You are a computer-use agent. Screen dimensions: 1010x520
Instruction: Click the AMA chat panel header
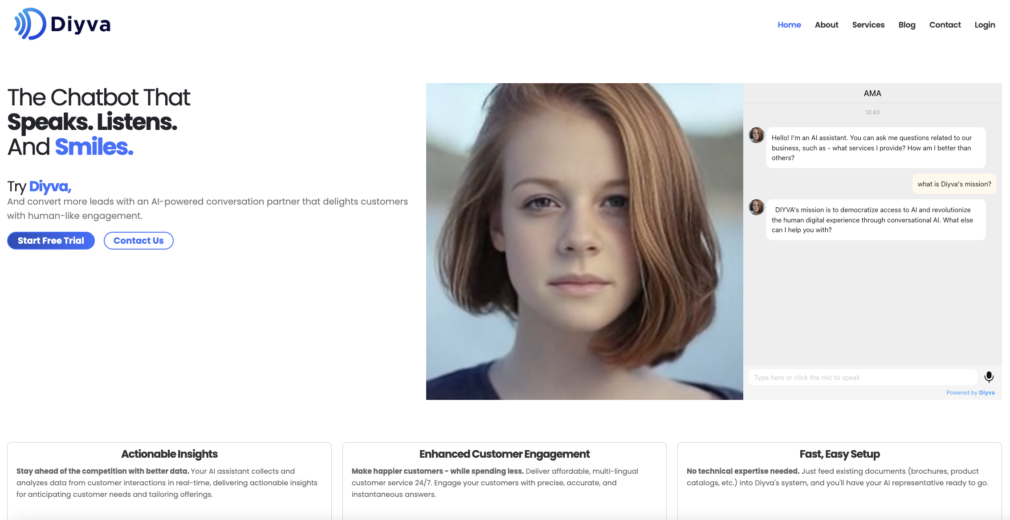872,93
